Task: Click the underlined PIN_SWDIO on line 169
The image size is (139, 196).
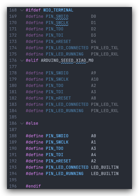Action: pos(57,16)
